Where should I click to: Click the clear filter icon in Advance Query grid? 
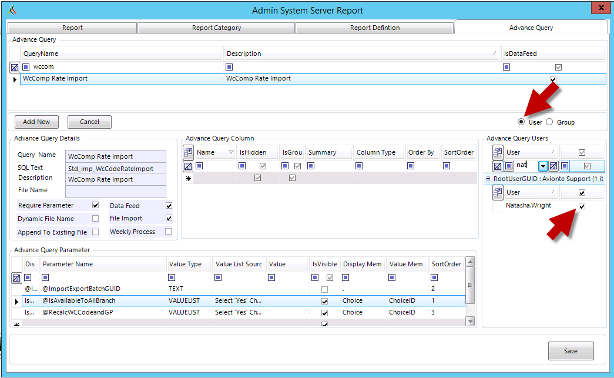coord(15,67)
